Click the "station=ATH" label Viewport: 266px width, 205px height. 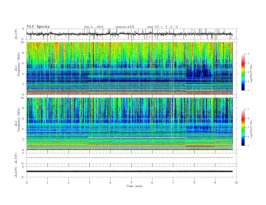tap(125, 27)
